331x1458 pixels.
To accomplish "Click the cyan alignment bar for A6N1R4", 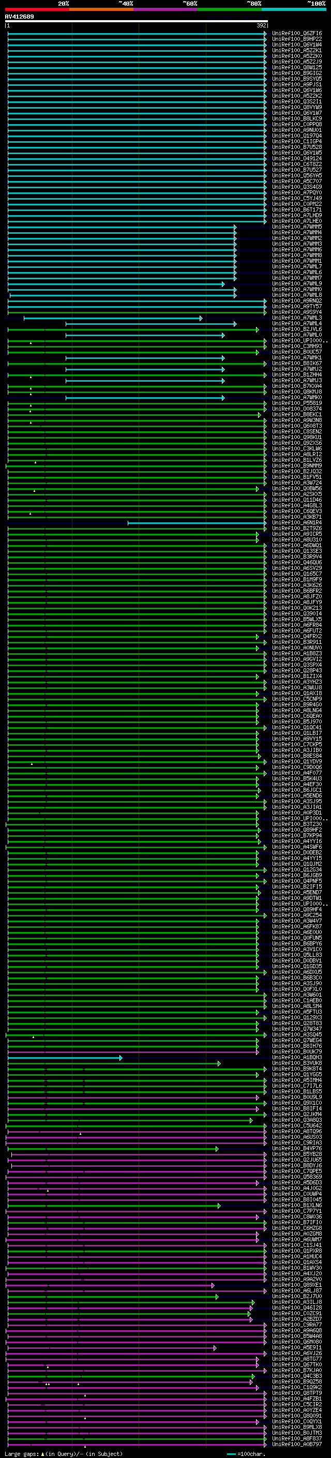I will click(197, 523).
